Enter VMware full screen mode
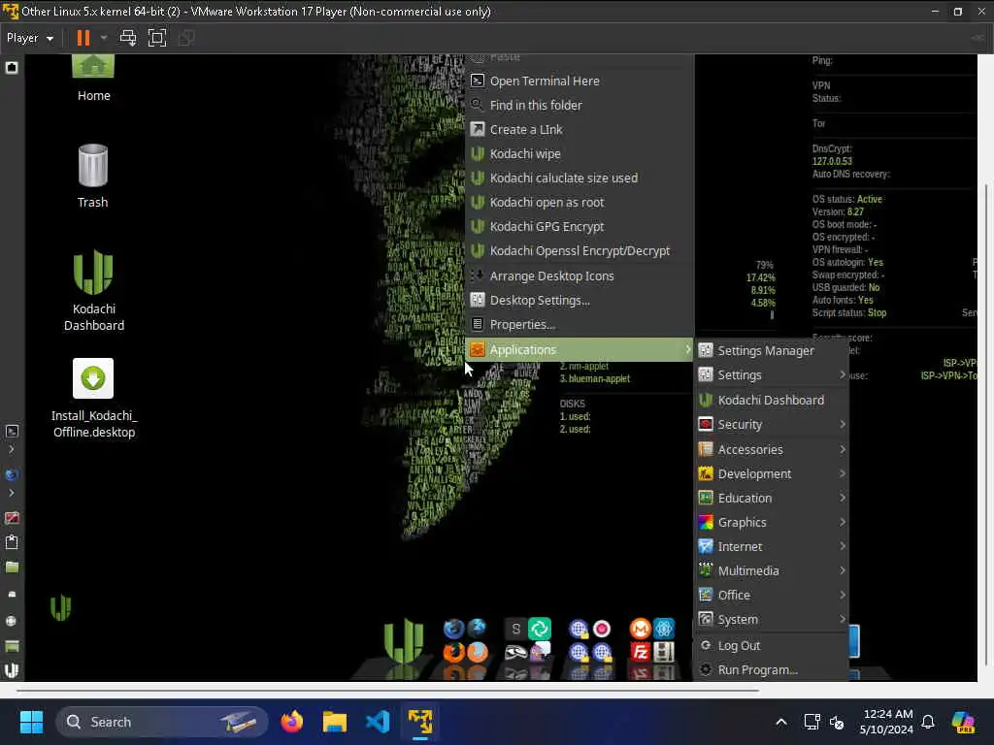 tap(156, 38)
